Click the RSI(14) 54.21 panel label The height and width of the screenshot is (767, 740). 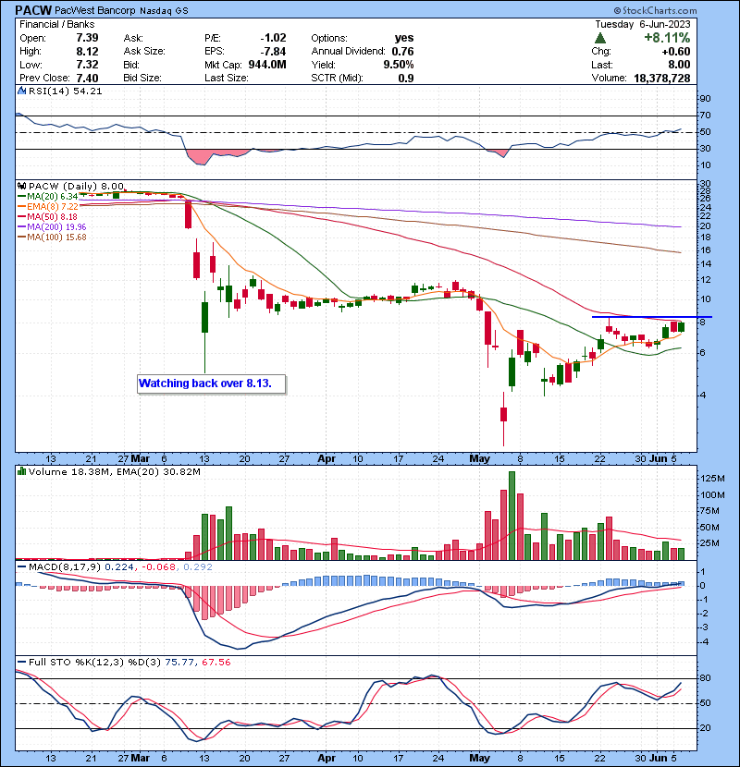(65, 91)
